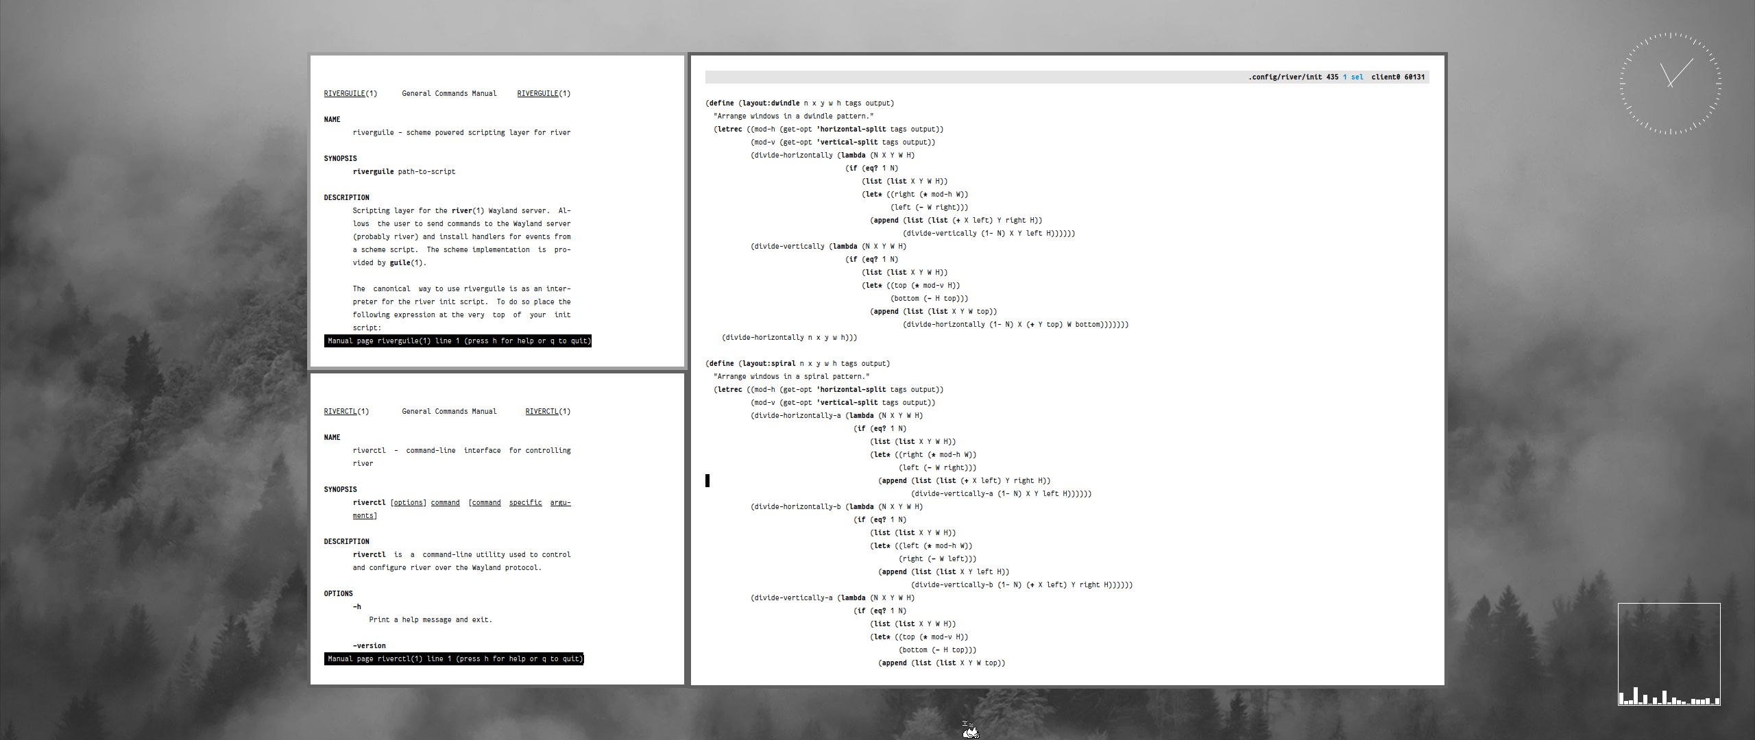The height and width of the screenshot is (740, 1755).
Task: Click the layout:spiral function name
Action: point(768,364)
